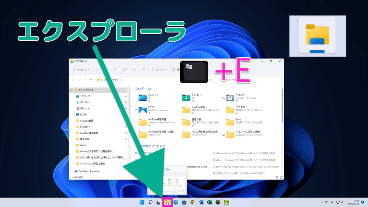This screenshot has height=207, width=368.
Task: Select the パソコン買い替えの時に必要 folder tile
Action: 201,134
